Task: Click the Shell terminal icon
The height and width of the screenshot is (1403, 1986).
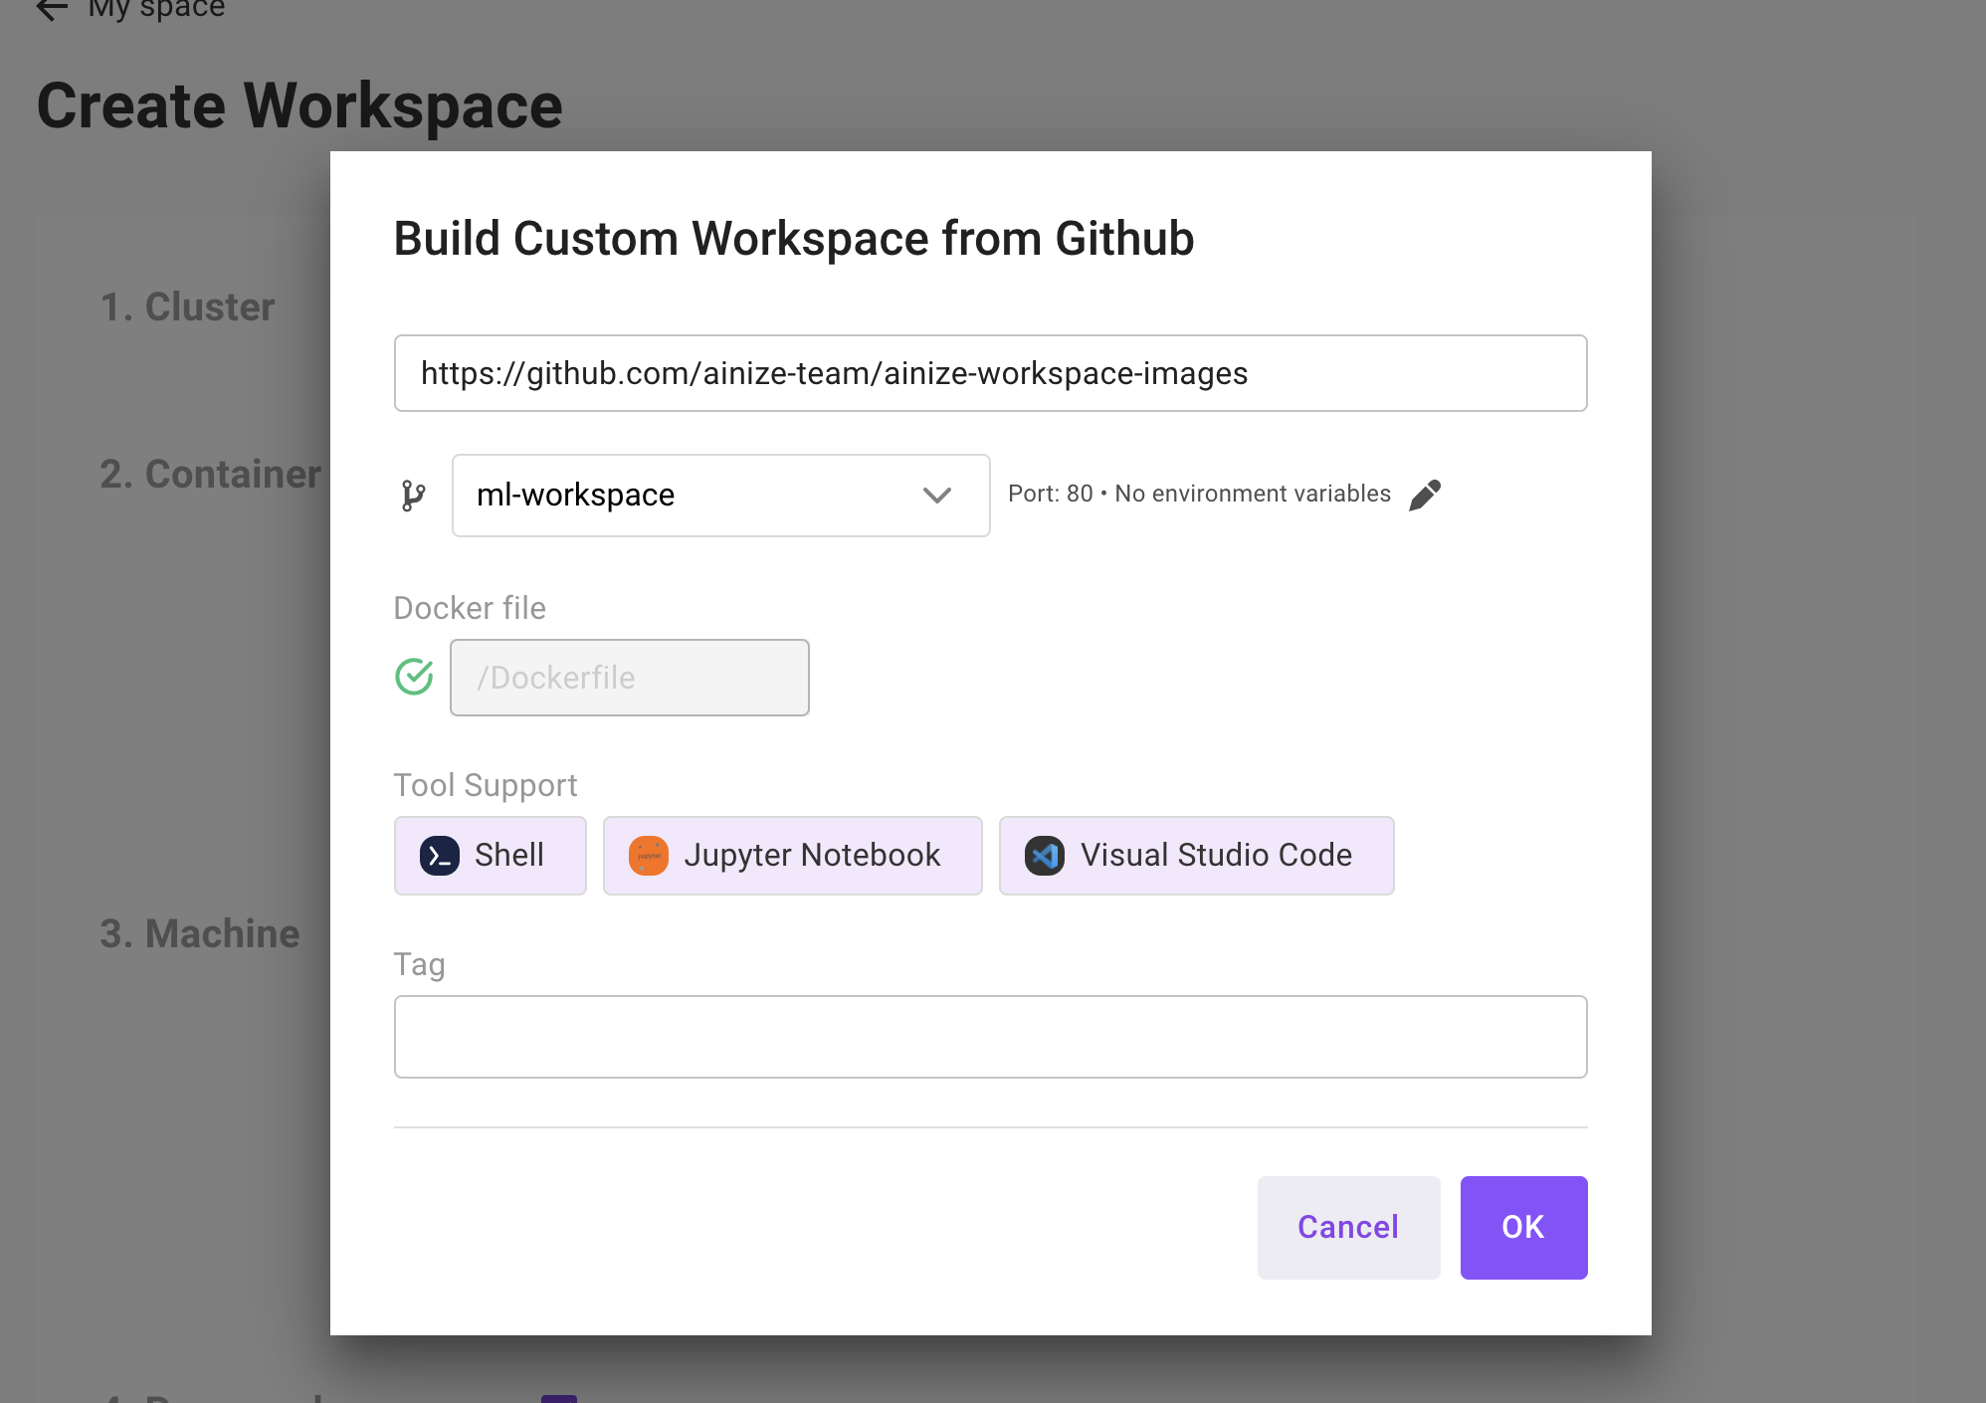Action: tap(439, 855)
